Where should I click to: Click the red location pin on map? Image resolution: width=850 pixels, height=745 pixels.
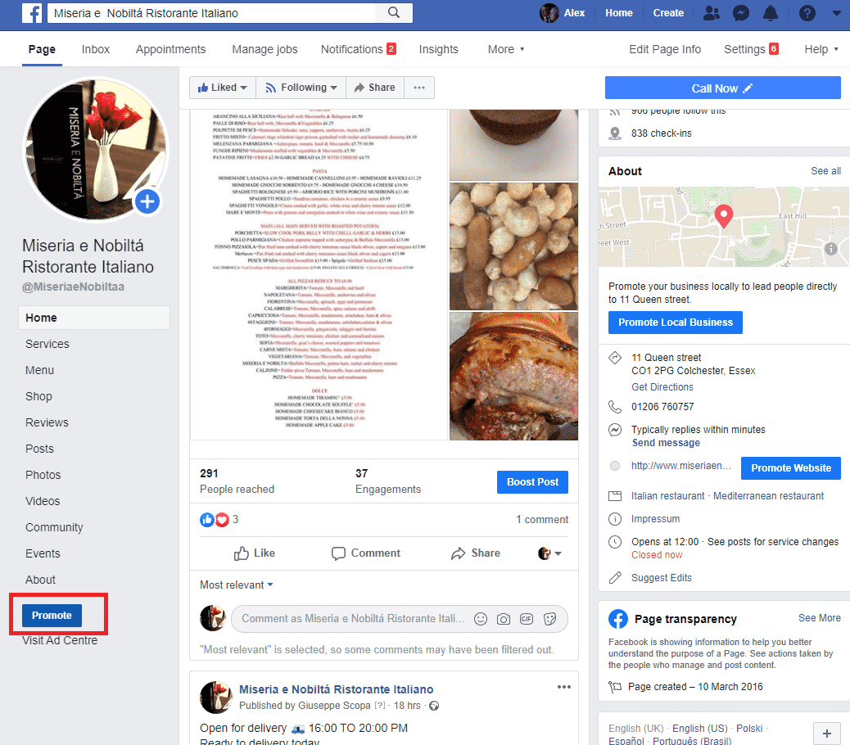click(x=724, y=215)
